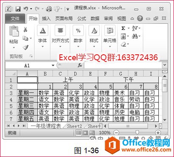Image resolution: width=174 pixels, height=157 pixels.
Task: Open the Data (数据) tab
Action: 95,19
